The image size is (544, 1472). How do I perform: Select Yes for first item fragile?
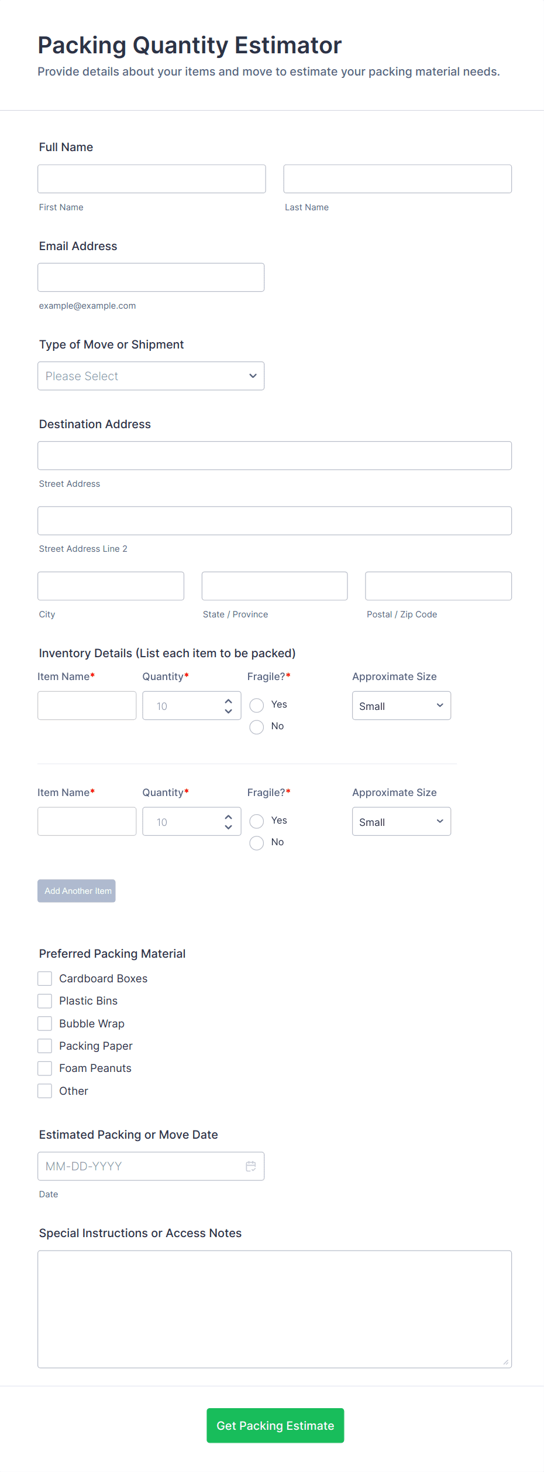pyautogui.click(x=257, y=705)
